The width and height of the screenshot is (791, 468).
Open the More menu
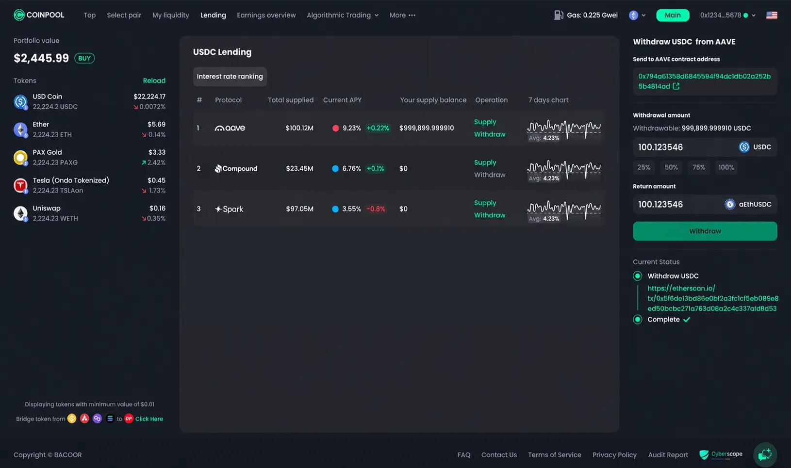[x=402, y=15]
